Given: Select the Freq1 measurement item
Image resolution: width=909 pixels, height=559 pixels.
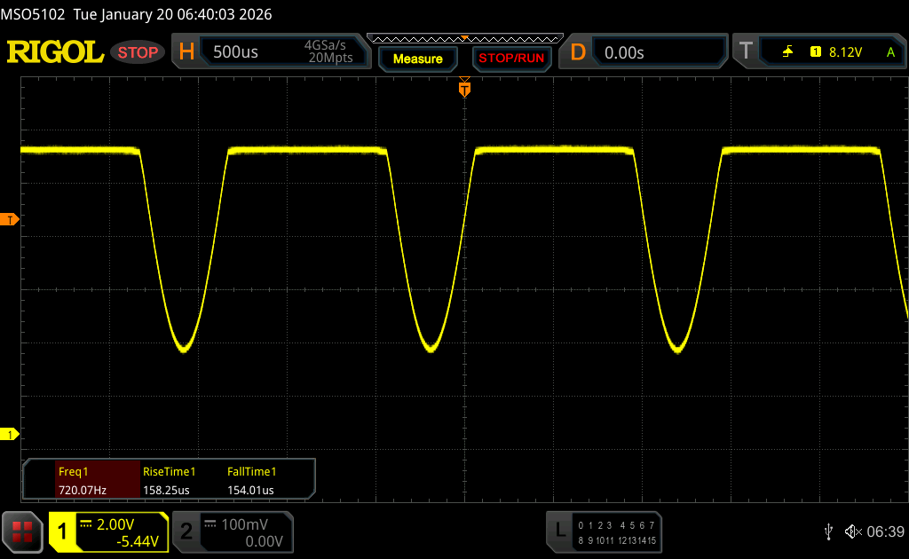Looking at the screenshot, I should [x=82, y=480].
